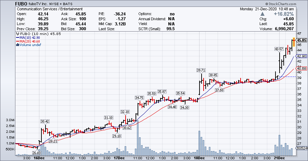This screenshot has width=308, height=161.
Task: Select the blue MA(10) 42.90 legend line
Action: click(x=28, y=38)
